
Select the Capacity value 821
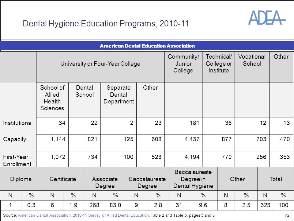92,139
